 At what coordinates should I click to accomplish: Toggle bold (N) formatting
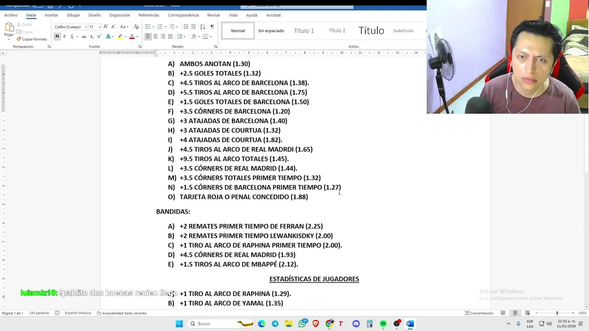click(57, 36)
